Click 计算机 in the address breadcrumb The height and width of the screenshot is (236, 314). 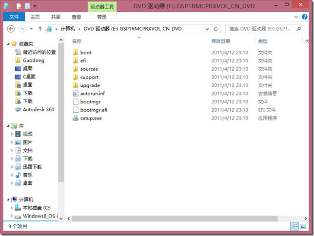pyautogui.click(x=68, y=29)
